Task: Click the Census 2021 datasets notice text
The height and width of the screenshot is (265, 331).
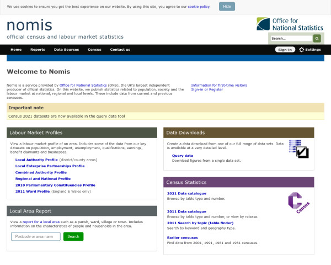Action: coord(67,116)
